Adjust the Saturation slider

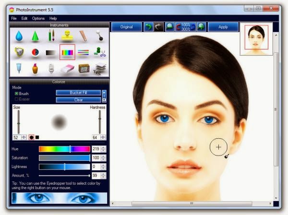[x=64, y=158]
